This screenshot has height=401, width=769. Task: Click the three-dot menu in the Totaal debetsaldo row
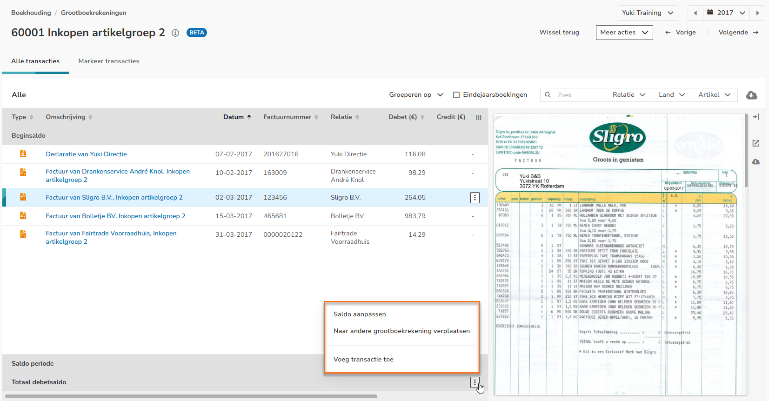[x=475, y=382]
